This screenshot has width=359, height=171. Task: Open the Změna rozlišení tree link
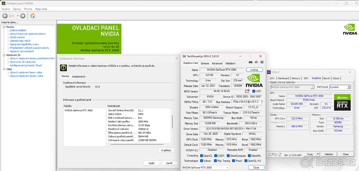pyautogui.click(x=18, y=30)
